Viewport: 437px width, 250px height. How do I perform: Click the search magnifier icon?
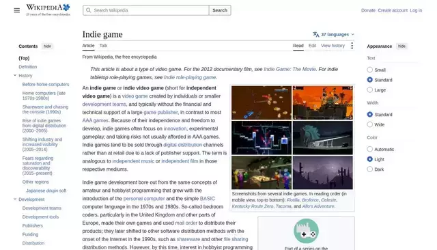[88, 10]
